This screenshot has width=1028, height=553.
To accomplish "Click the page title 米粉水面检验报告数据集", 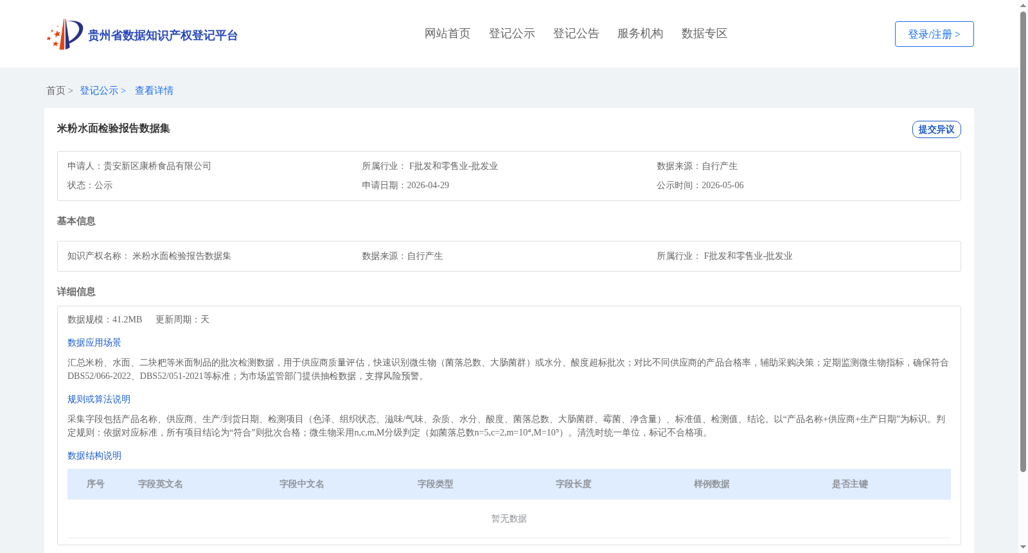I will click(x=113, y=128).
